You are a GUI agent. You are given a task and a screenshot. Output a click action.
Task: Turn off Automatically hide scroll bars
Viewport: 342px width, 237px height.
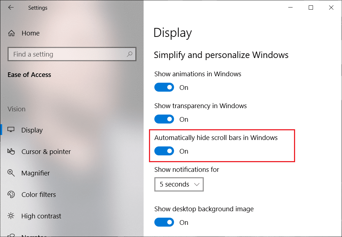coord(164,151)
